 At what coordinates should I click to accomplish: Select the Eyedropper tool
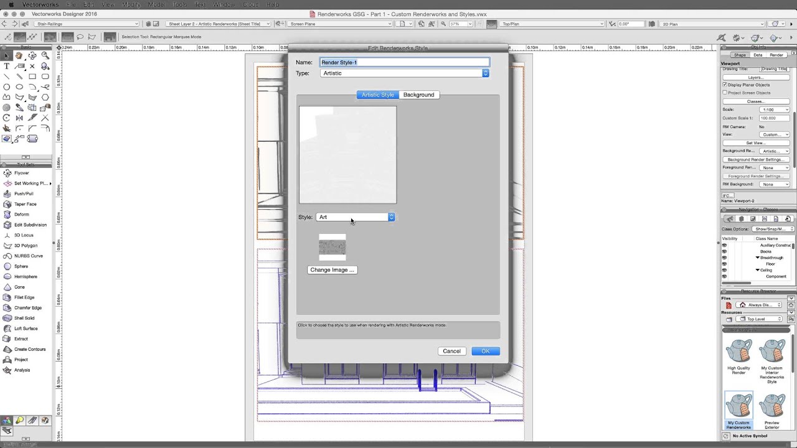pyautogui.click(x=19, y=108)
